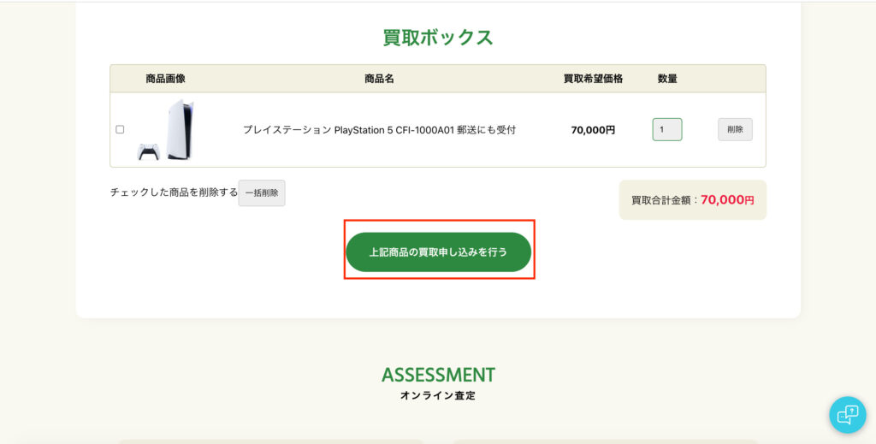
Task: Tick the PlayStation 5 item checkbox
Action: tap(120, 129)
